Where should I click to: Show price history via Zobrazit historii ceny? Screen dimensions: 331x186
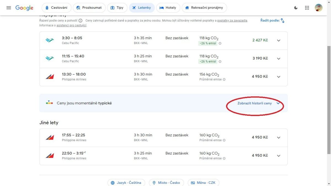[x=255, y=103]
